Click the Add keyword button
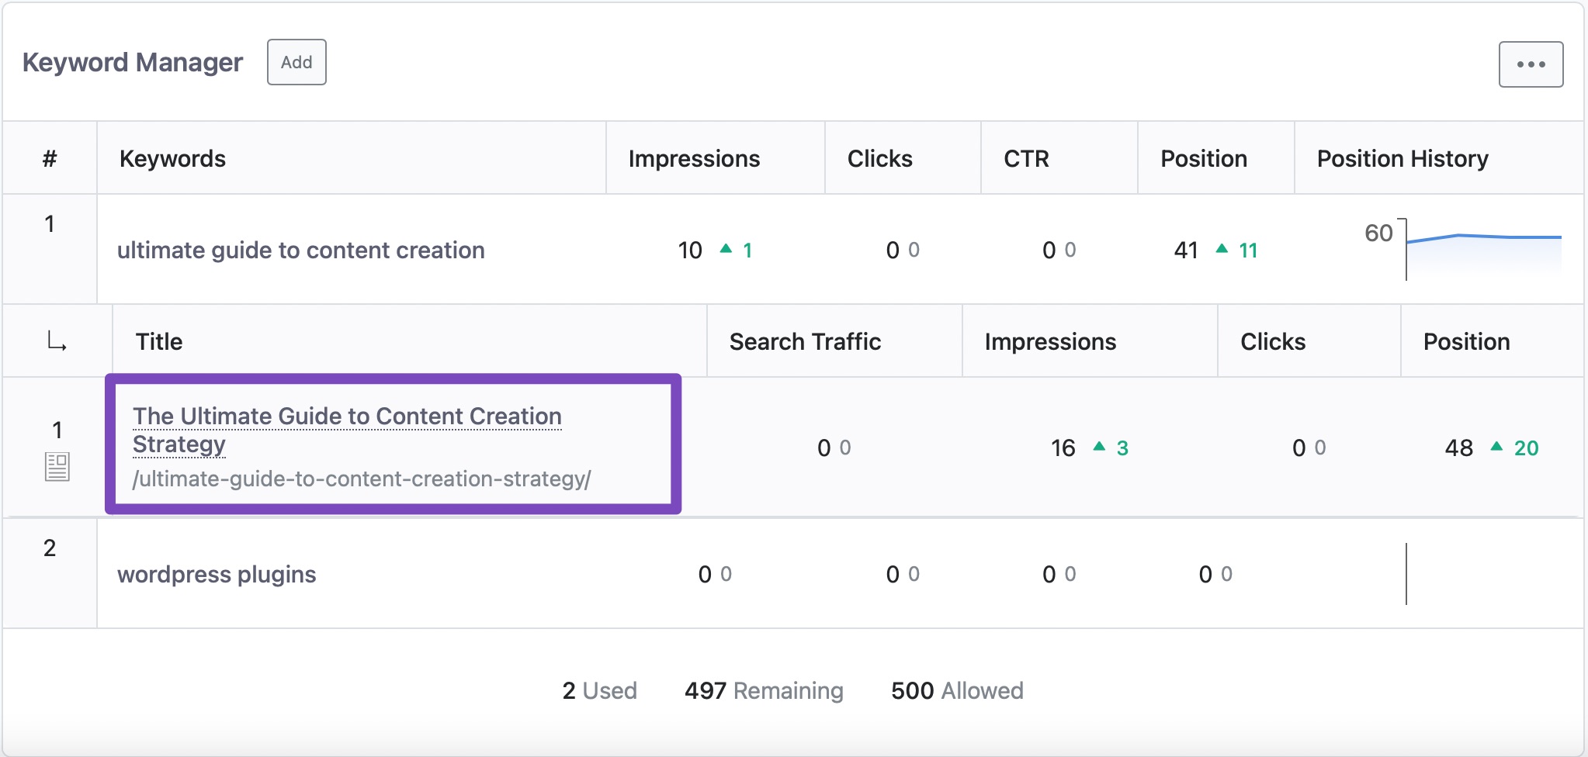The image size is (1588, 757). tap(296, 62)
